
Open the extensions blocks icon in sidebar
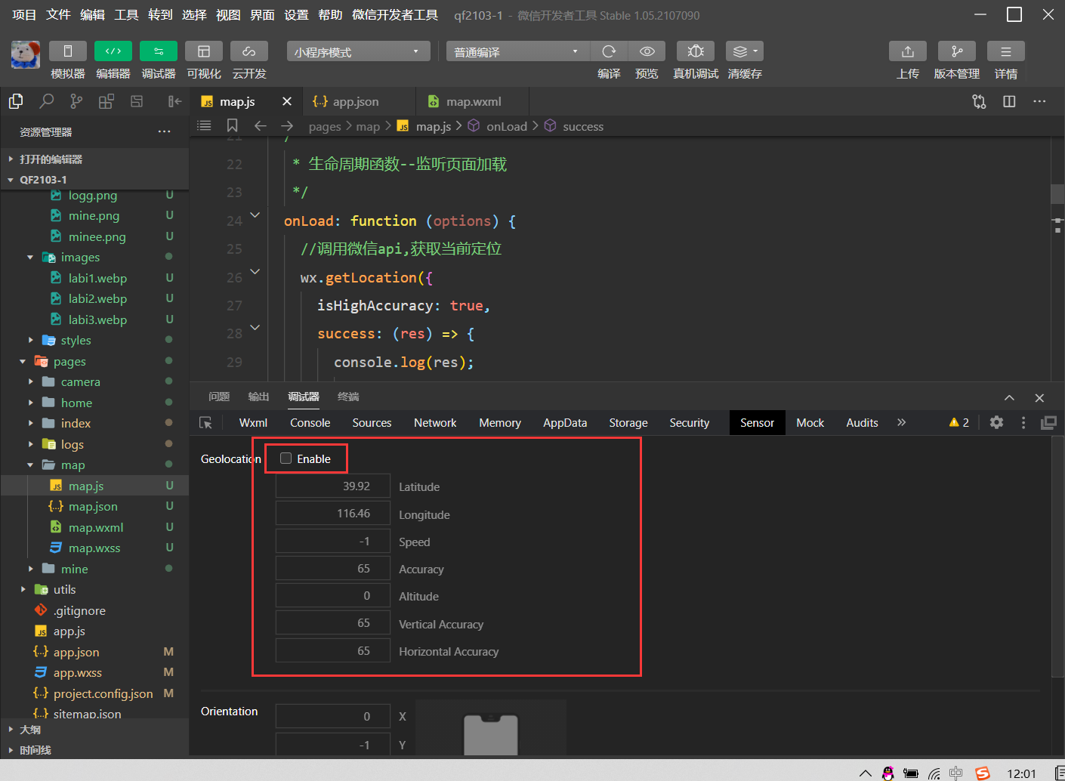[106, 101]
